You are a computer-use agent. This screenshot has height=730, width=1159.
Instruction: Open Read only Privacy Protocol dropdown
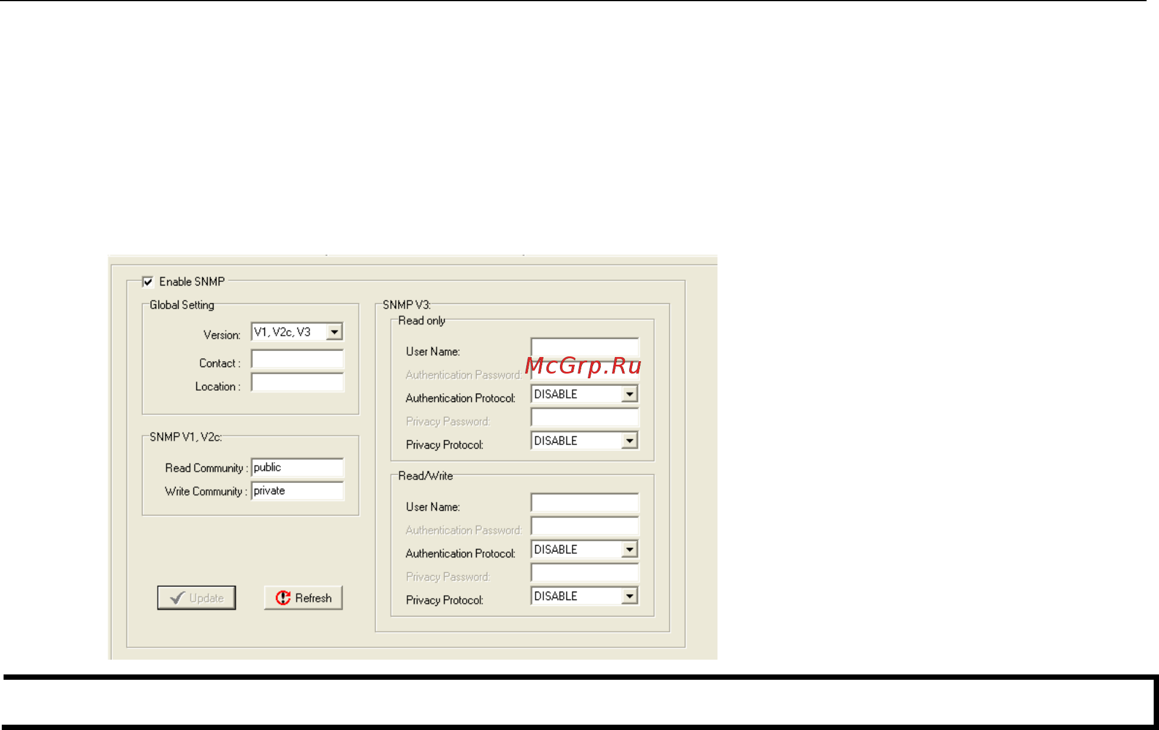pyautogui.click(x=585, y=441)
